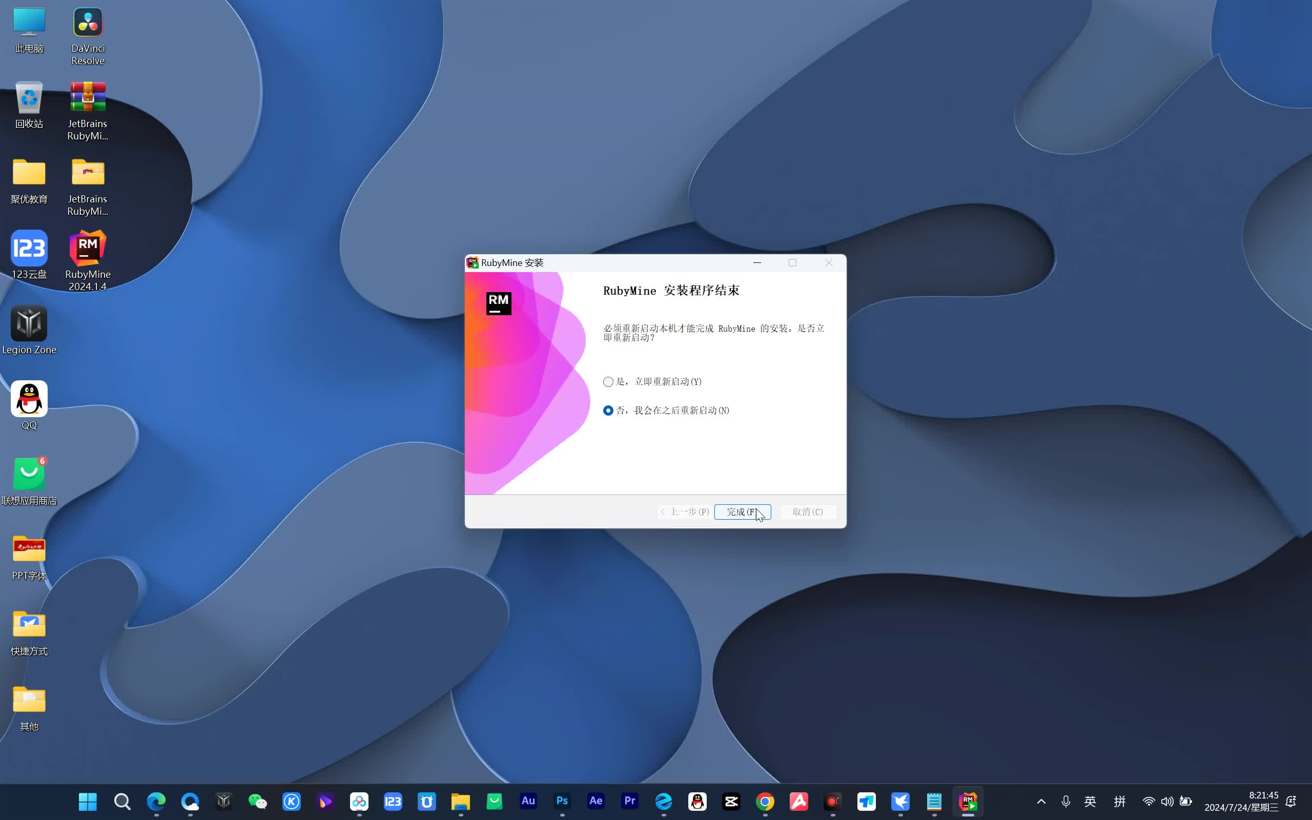Select the restart now radio option

pyautogui.click(x=608, y=382)
